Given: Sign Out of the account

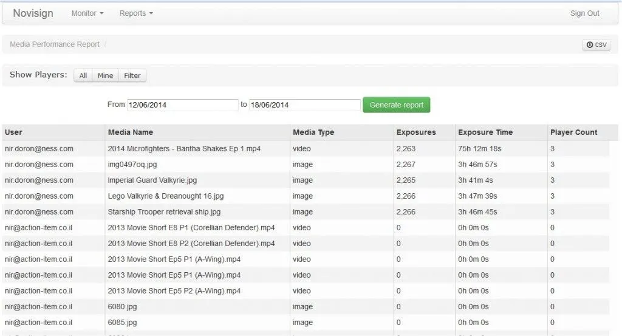Looking at the screenshot, I should click(584, 13).
